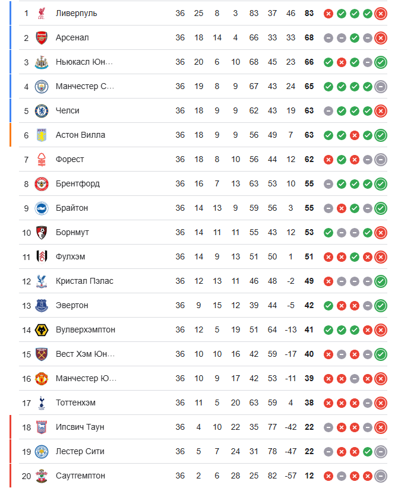Click the Southampton club crest
The image size is (398, 488).
pyautogui.click(x=42, y=476)
